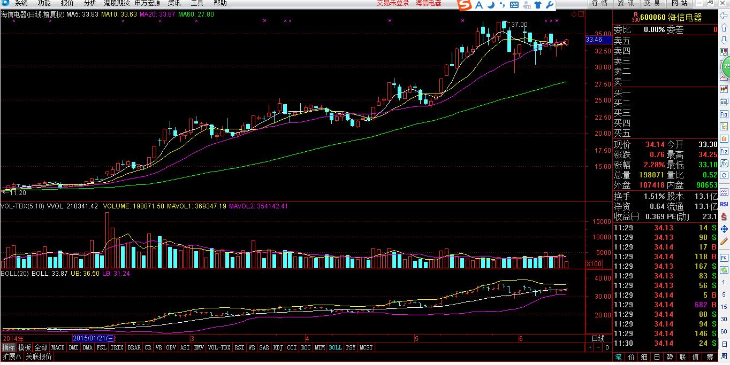Select the 周 weekly period button

tap(724, 356)
